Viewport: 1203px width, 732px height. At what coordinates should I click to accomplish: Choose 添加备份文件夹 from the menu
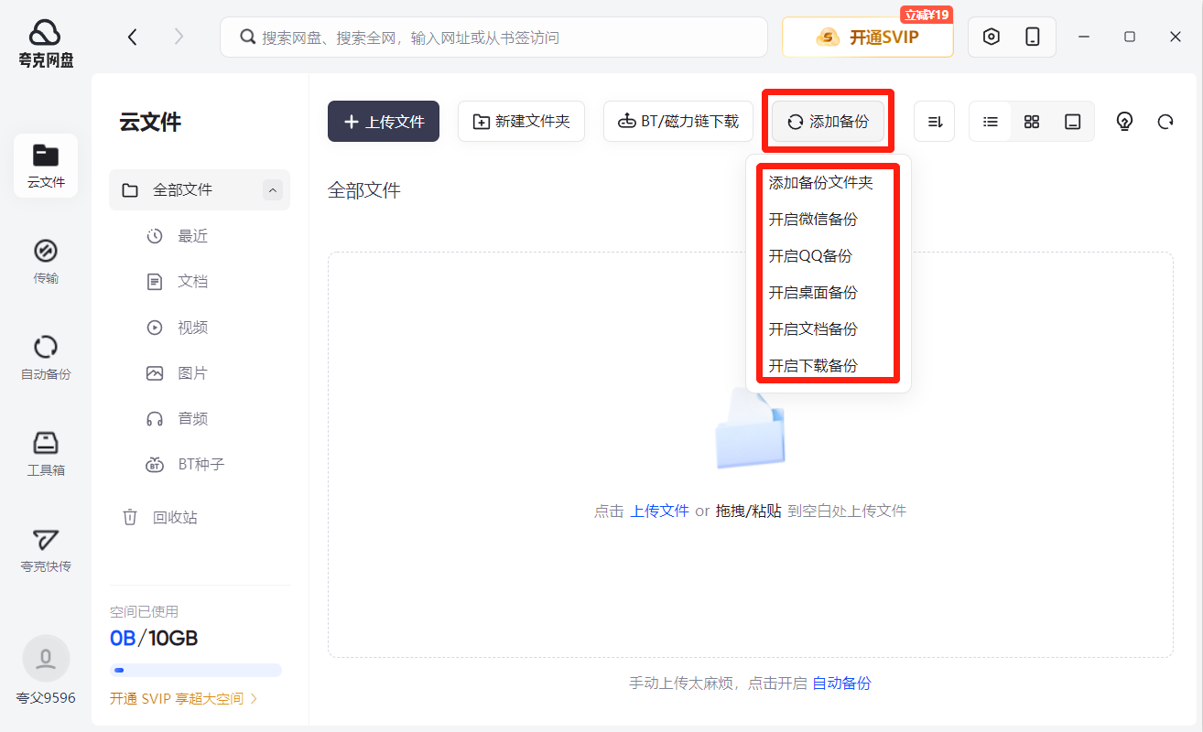(x=821, y=183)
